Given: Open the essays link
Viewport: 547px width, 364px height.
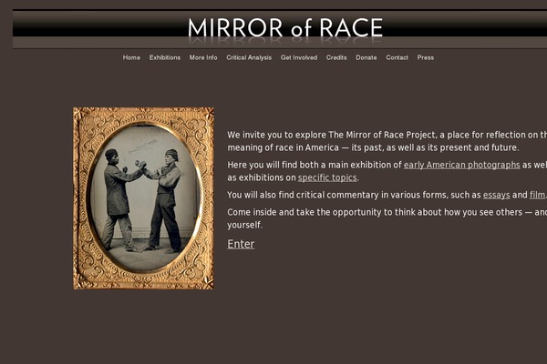Looking at the screenshot, I should (496, 195).
